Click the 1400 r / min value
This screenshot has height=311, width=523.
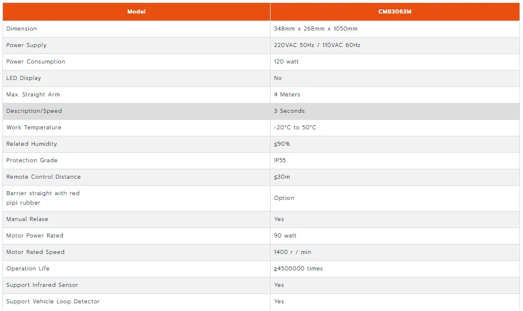tap(292, 252)
